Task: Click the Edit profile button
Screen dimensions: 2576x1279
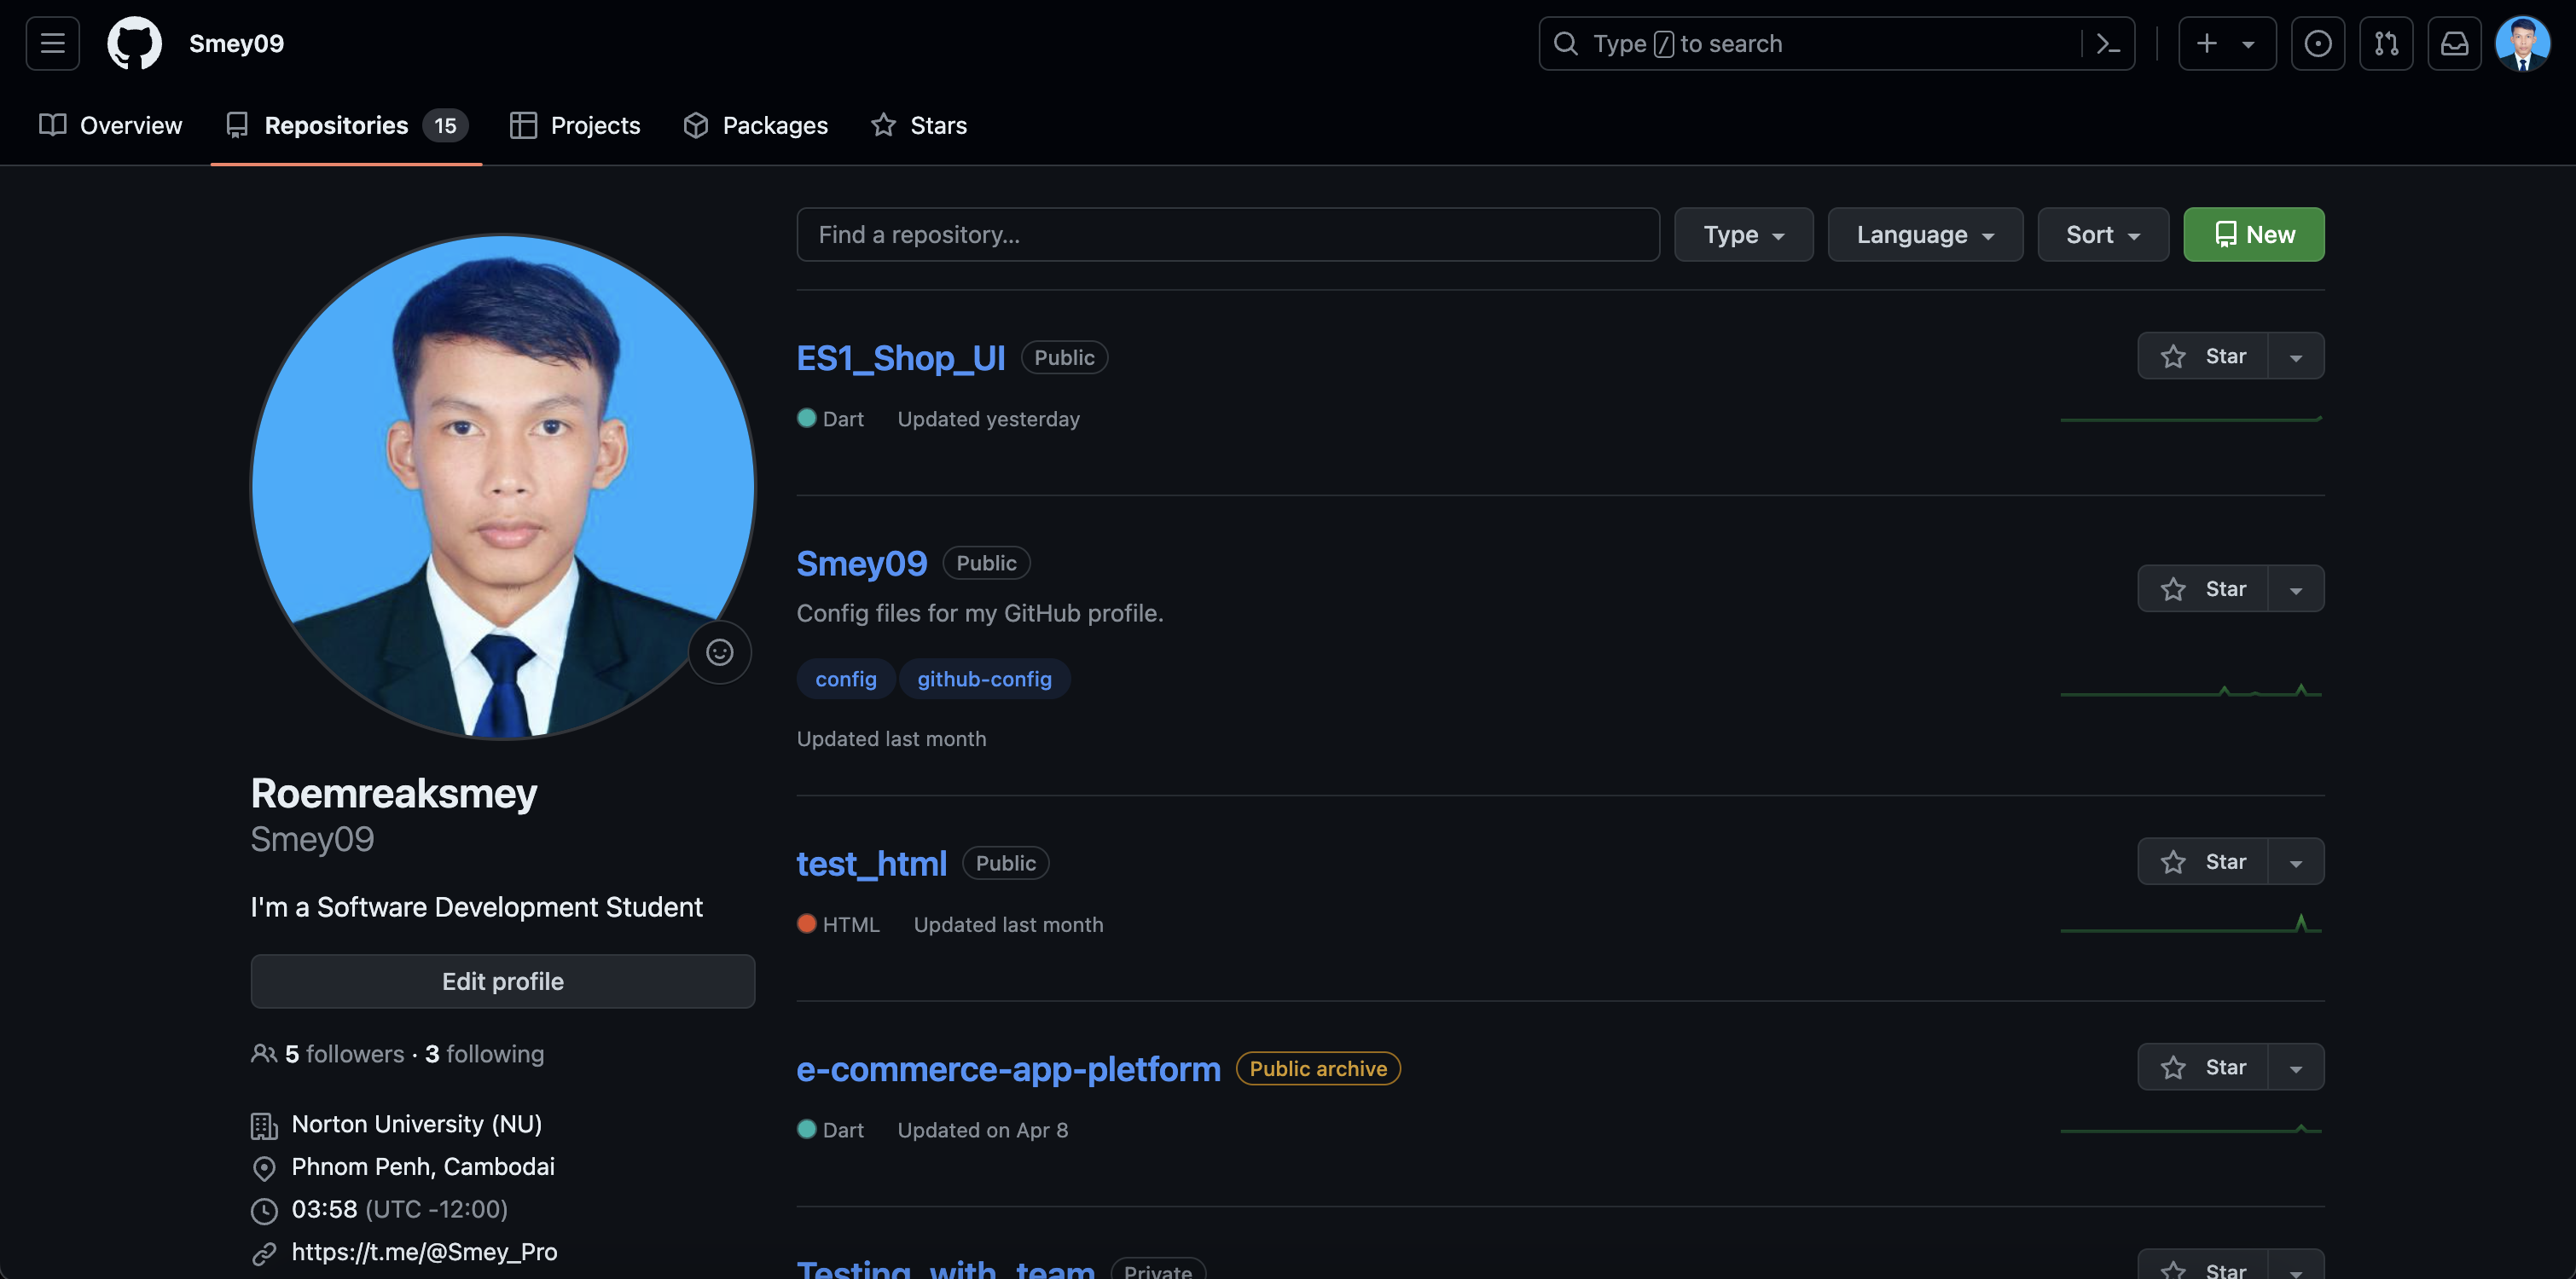Action: click(502, 981)
